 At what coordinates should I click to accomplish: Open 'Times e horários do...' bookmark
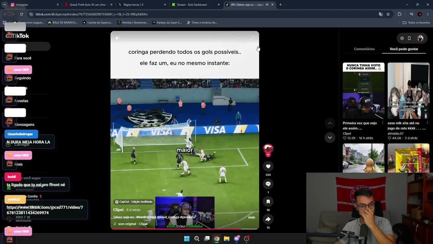(x=202, y=23)
